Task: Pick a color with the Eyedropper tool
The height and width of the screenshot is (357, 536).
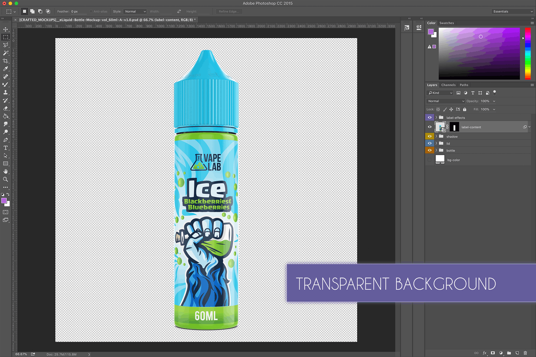Action: (x=5, y=69)
